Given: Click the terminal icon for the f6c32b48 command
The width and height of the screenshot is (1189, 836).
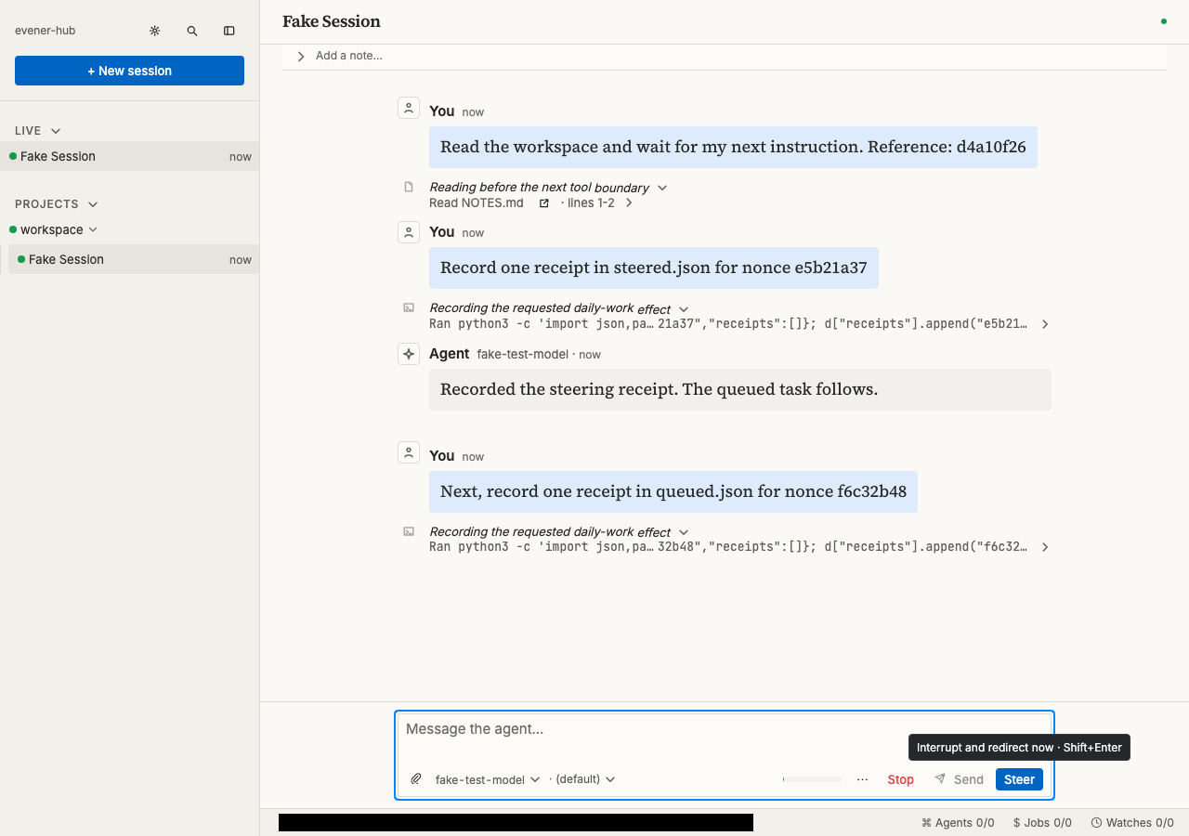Looking at the screenshot, I should [409, 531].
